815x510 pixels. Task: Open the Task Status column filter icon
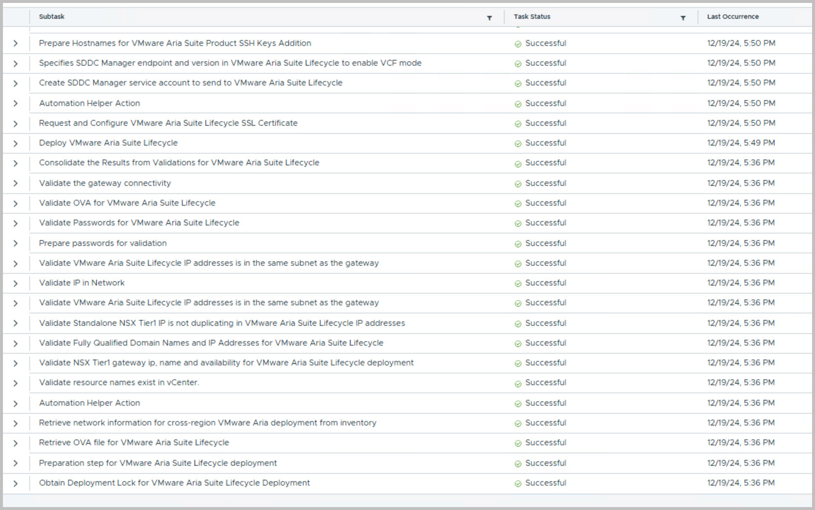coord(683,18)
